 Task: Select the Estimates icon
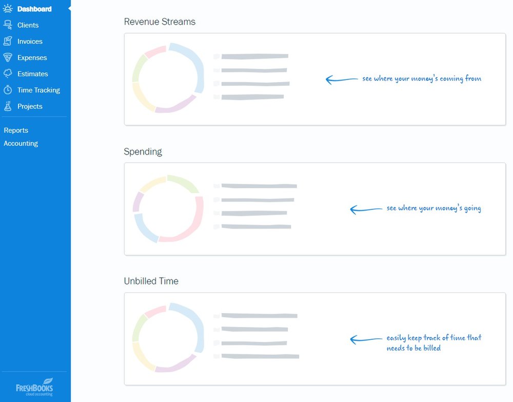(8, 73)
